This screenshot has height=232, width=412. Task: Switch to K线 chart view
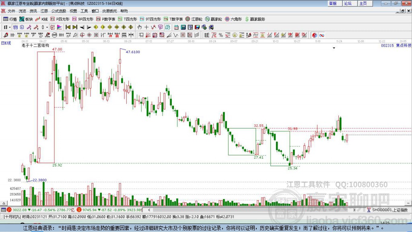pos(41,19)
